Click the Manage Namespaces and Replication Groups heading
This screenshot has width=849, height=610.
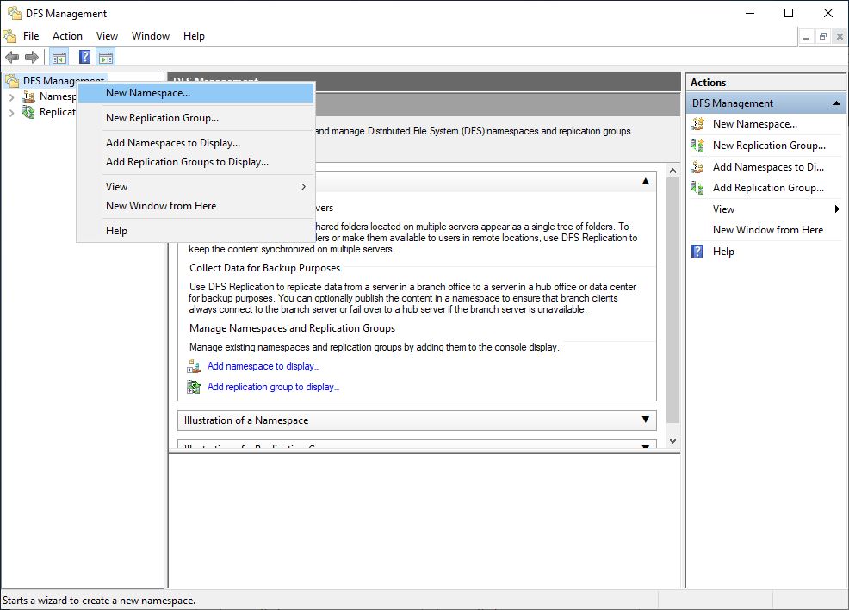(293, 327)
